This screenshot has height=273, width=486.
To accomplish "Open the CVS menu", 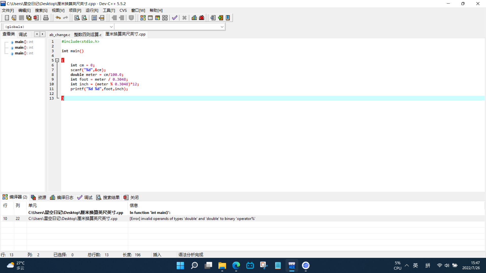I will (123, 10).
